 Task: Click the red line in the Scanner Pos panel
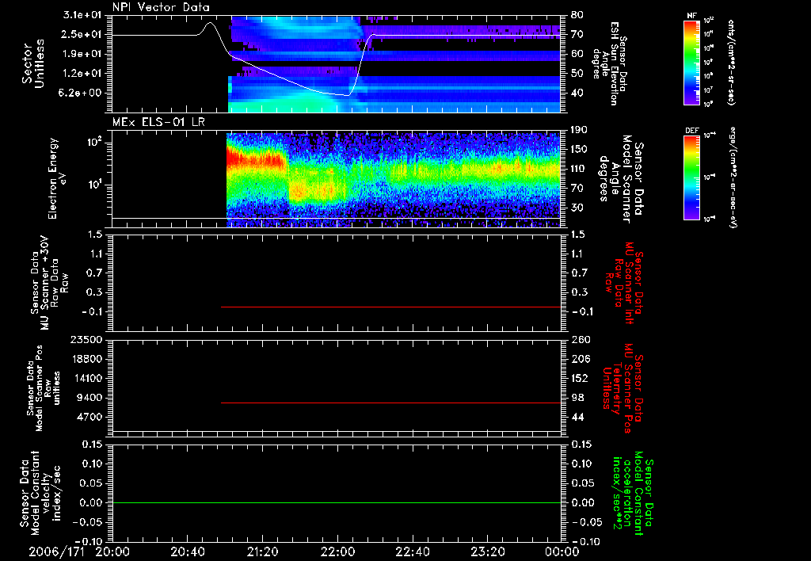click(x=390, y=403)
